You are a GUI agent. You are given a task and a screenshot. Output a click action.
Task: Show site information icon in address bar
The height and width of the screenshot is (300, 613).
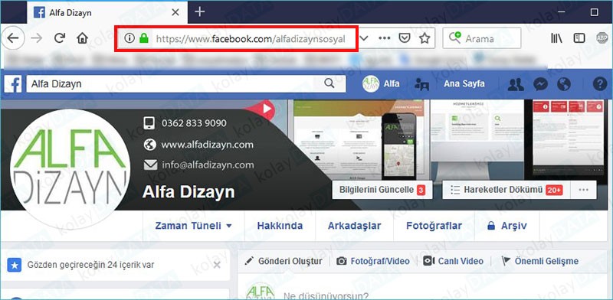coord(129,38)
